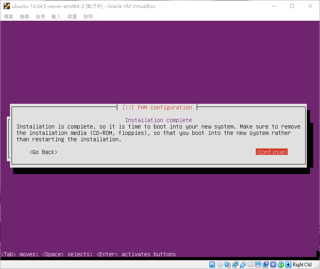Open the 檢視 menu
320x269 pixels.
coord(40,16)
